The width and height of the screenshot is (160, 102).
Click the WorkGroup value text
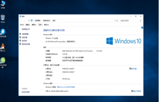(x=66, y=79)
